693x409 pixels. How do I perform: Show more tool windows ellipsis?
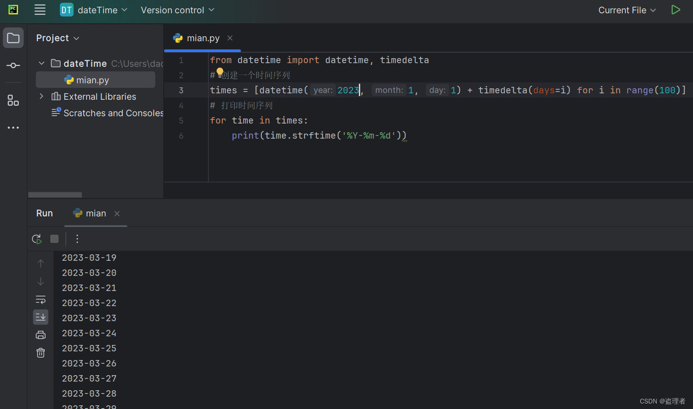point(13,128)
